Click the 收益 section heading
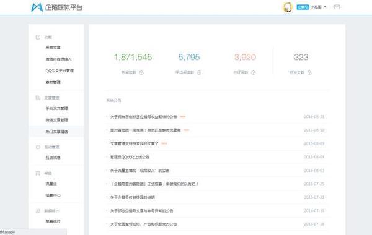The height and width of the screenshot is (235, 372). coord(48,173)
